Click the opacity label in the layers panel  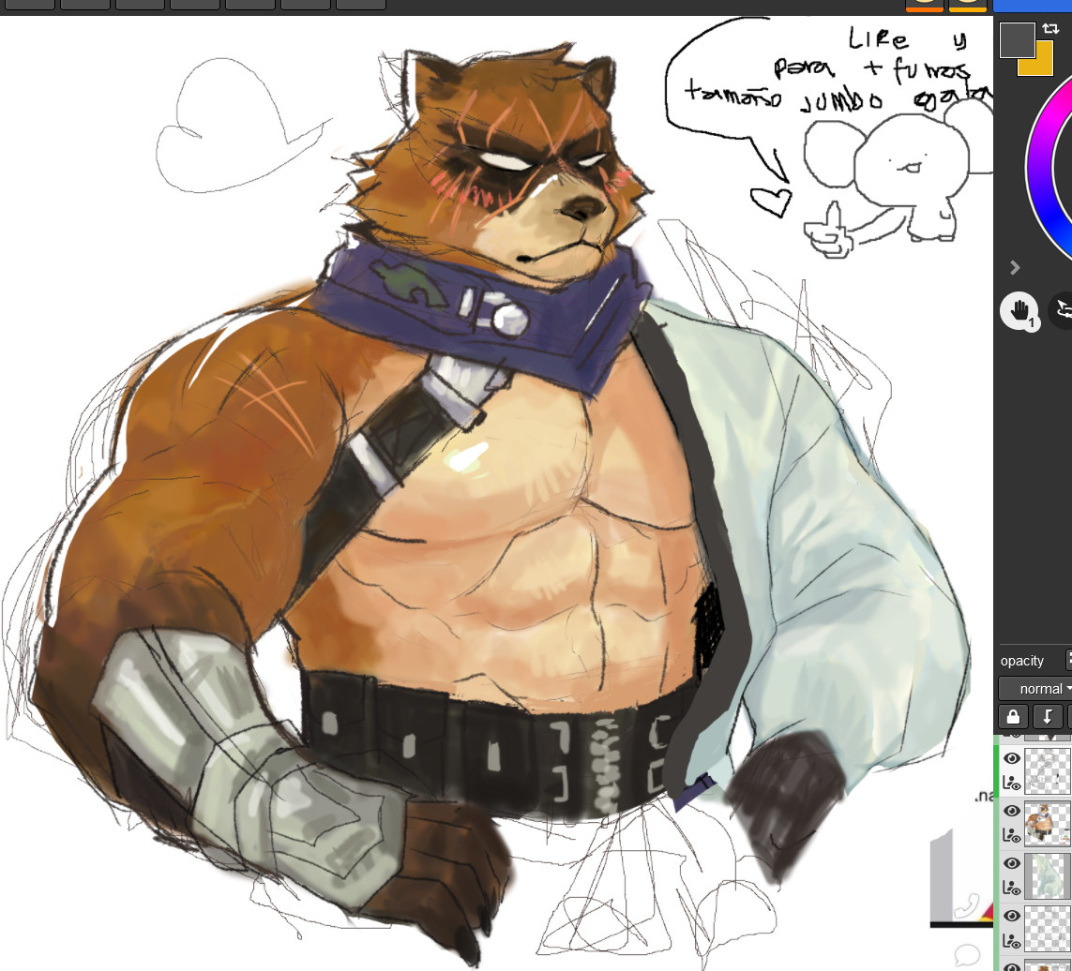tap(1022, 661)
